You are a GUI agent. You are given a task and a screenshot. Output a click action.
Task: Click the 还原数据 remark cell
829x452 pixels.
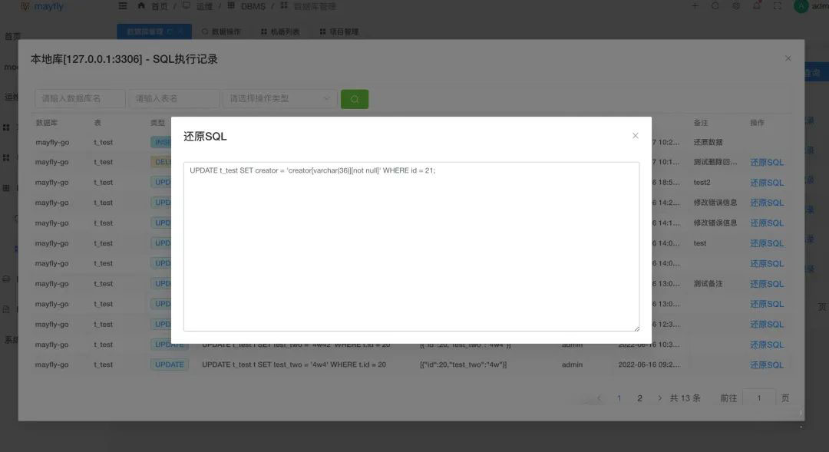[x=708, y=142]
